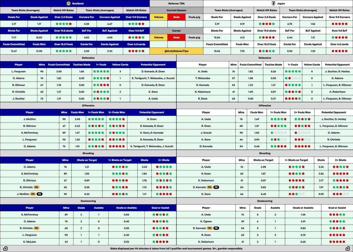The image size is (353, 252).
Task: Click the PK badge next to R. Christie in Scotland Shooting
Action: [x=36, y=187]
